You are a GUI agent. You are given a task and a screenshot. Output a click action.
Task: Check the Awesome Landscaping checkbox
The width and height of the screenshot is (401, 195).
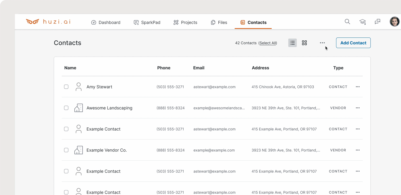[x=66, y=108]
